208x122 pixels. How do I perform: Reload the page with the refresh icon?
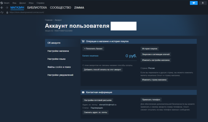coord(2,12)
